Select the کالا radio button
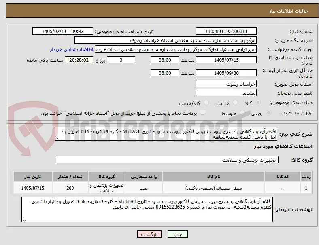Viewport: 319px width, 245px height. pyautogui.click(x=258, y=103)
